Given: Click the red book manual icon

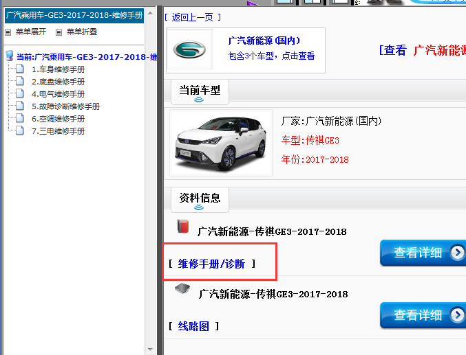Looking at the screenshot, I should (x=183, y=226).
